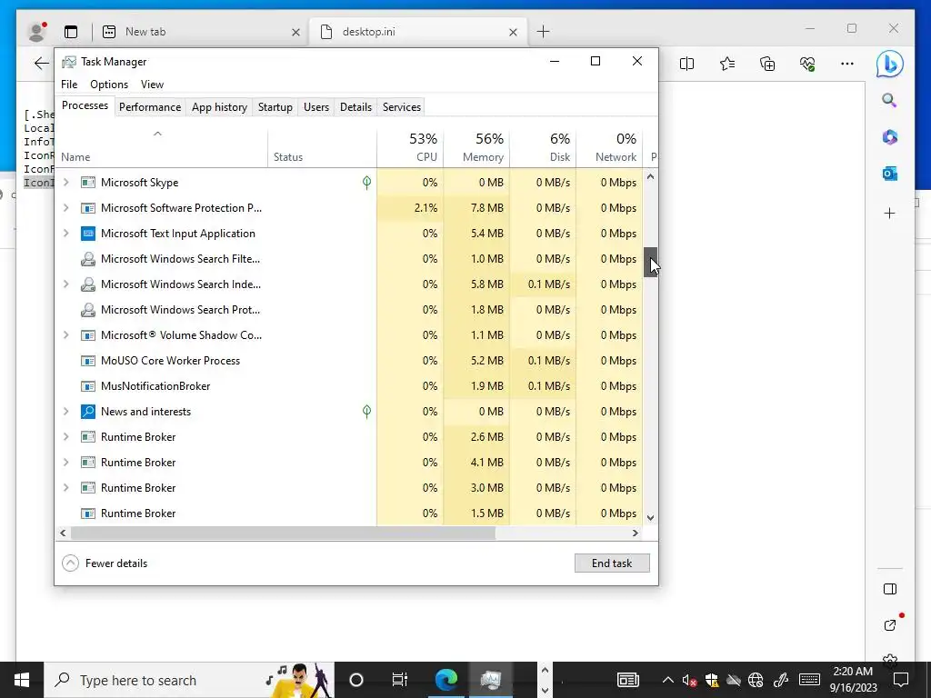Expand the Runtime Broker row using 3.0 MB

(x=65, y=488)
